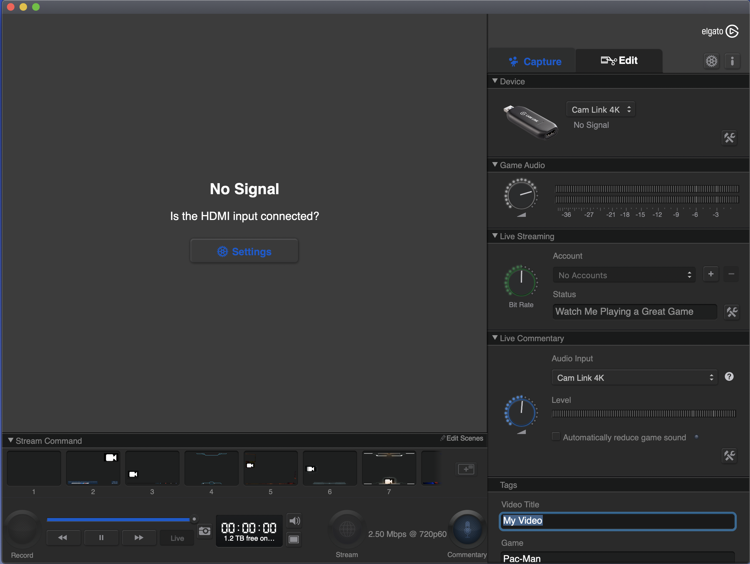The width and height of the screenshot is (750, 564).
Task: Activate Commentary with the microphone icon
Action: [467, 529]
